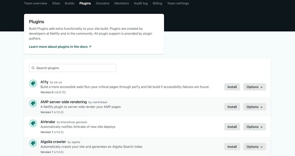The width and height of the screenshot is (295, 156).
Task: Open Team settings tab
Action: 178,3
